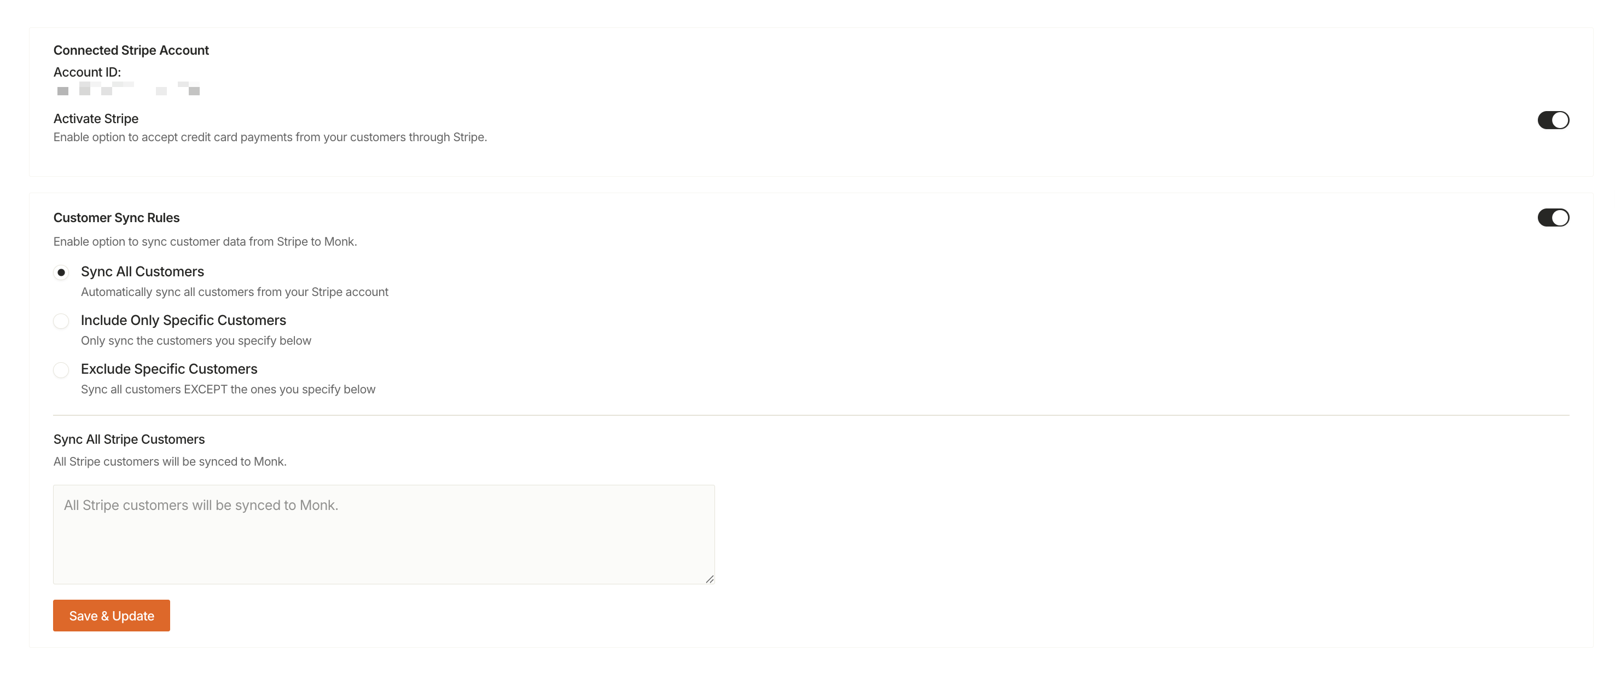Select the Sync All Customers radio button
Image resolution: width=1615 pixels, height=673 pixels.
click(x=61, y=272)
